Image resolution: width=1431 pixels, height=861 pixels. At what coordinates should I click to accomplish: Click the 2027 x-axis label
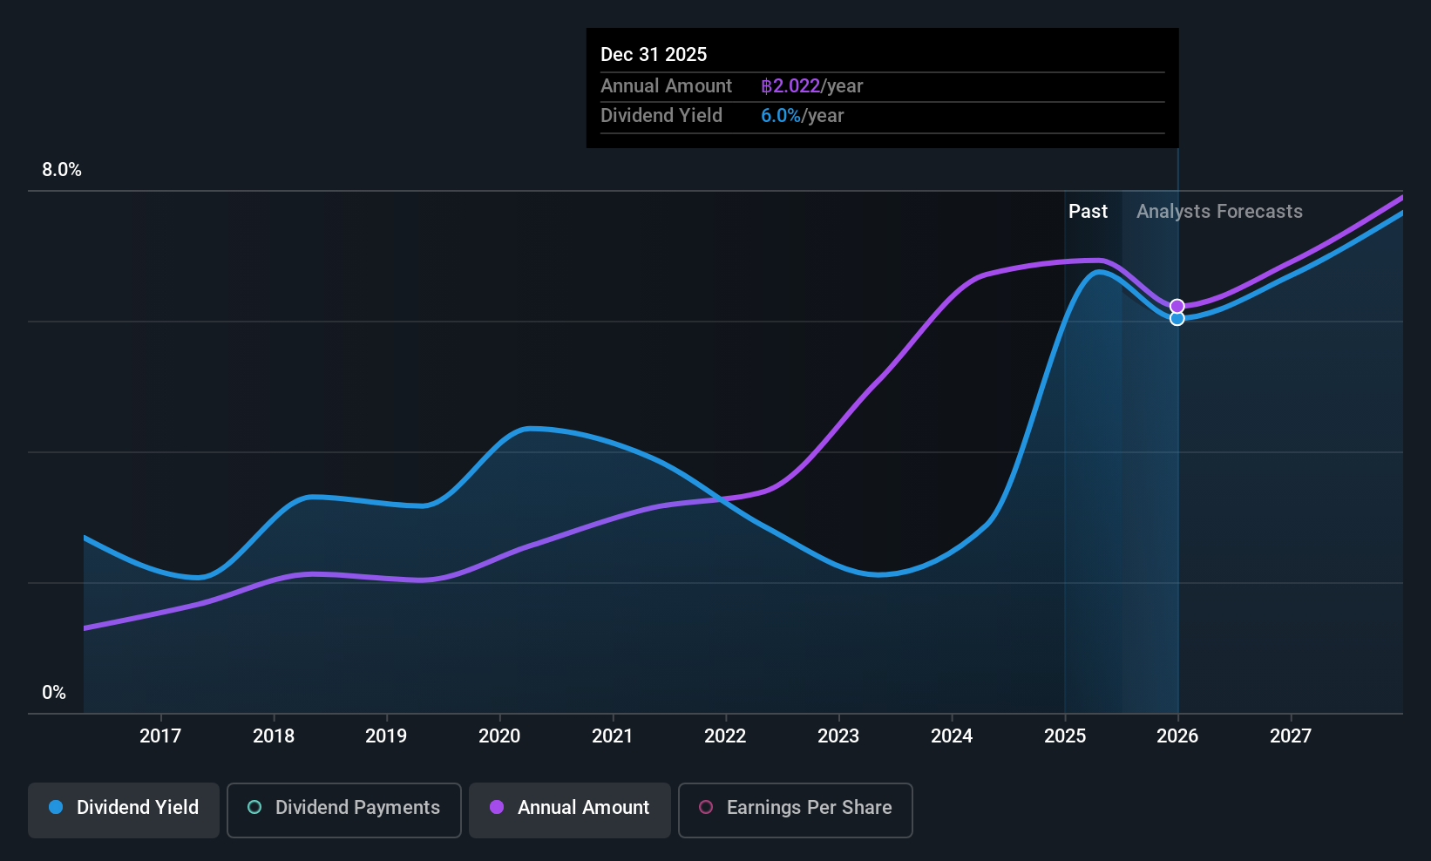(x=1291, y=736)
